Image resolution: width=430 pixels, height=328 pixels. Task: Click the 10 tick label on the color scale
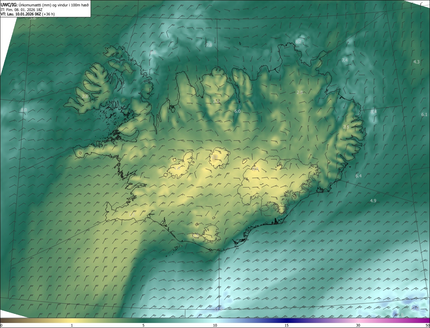[215, 326]
